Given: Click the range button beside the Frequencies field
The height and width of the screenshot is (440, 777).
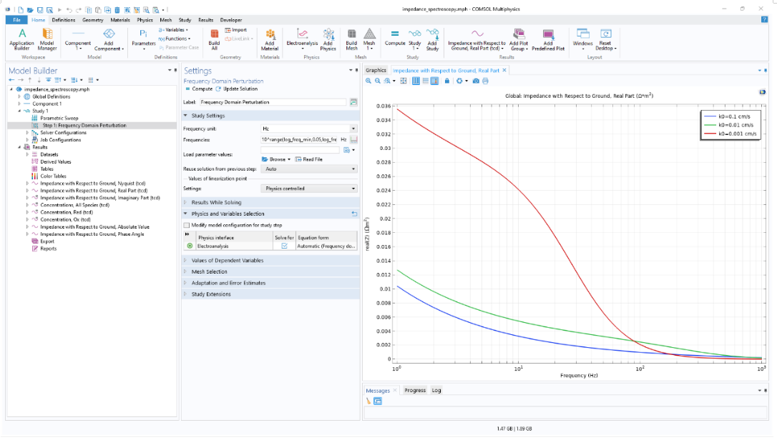Looking at the screenshot, I should 353,139.
